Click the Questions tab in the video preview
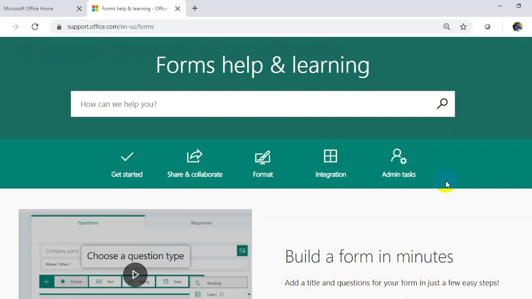Screen dimensions: 532x299 [x=88, y=223]
